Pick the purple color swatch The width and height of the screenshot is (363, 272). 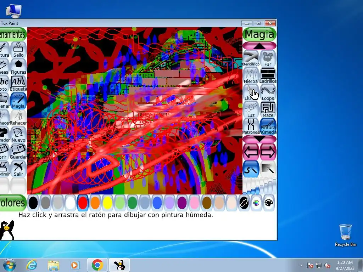coord(182,203)
